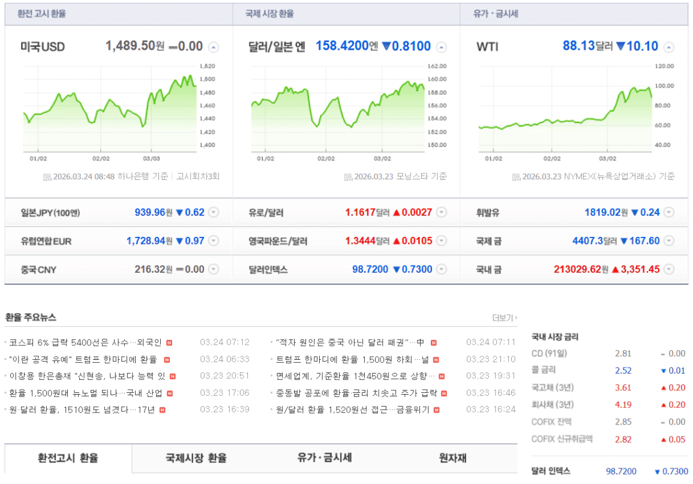This screenshot has height=484, width=693.
Task: Click the 국제 시장 환율 header
Action: 269,14
